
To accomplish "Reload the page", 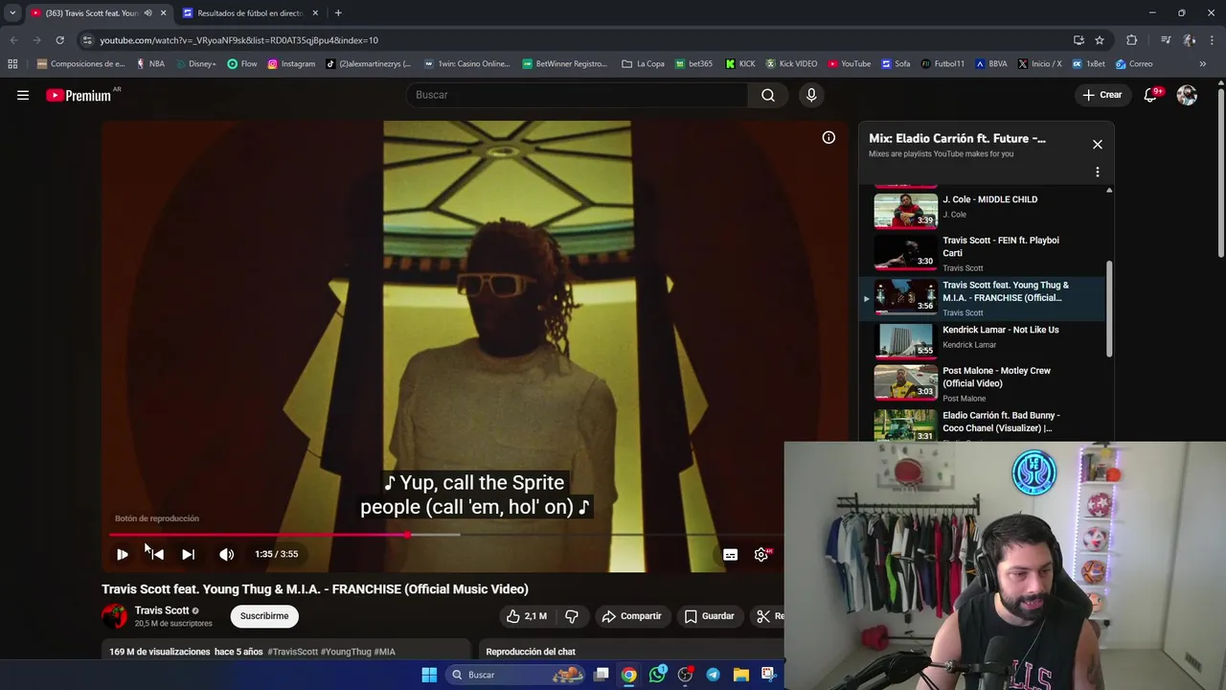I will 59,40.
